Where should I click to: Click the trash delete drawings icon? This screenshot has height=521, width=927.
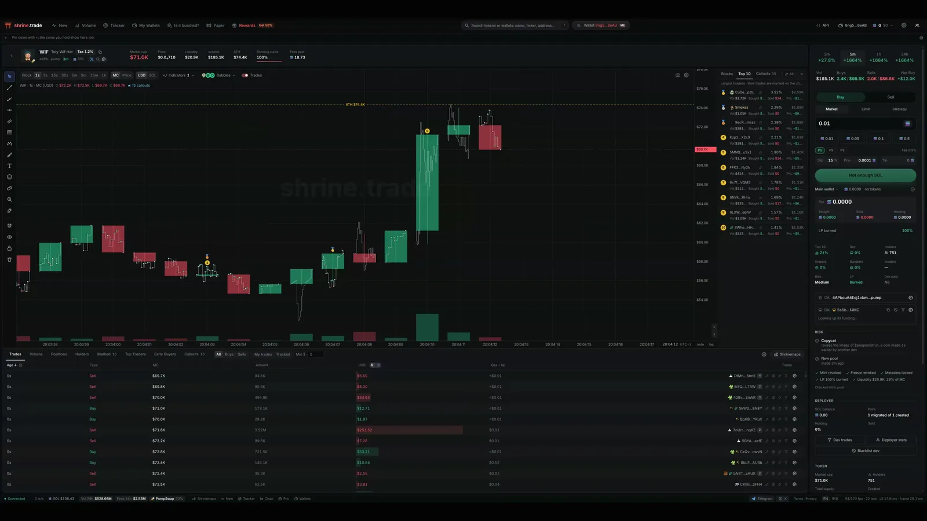pyautogui.click(x=9, y=259)
